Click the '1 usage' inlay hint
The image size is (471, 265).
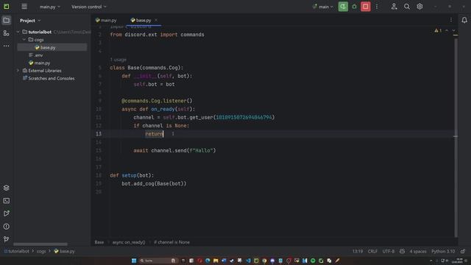coord(118,60)
